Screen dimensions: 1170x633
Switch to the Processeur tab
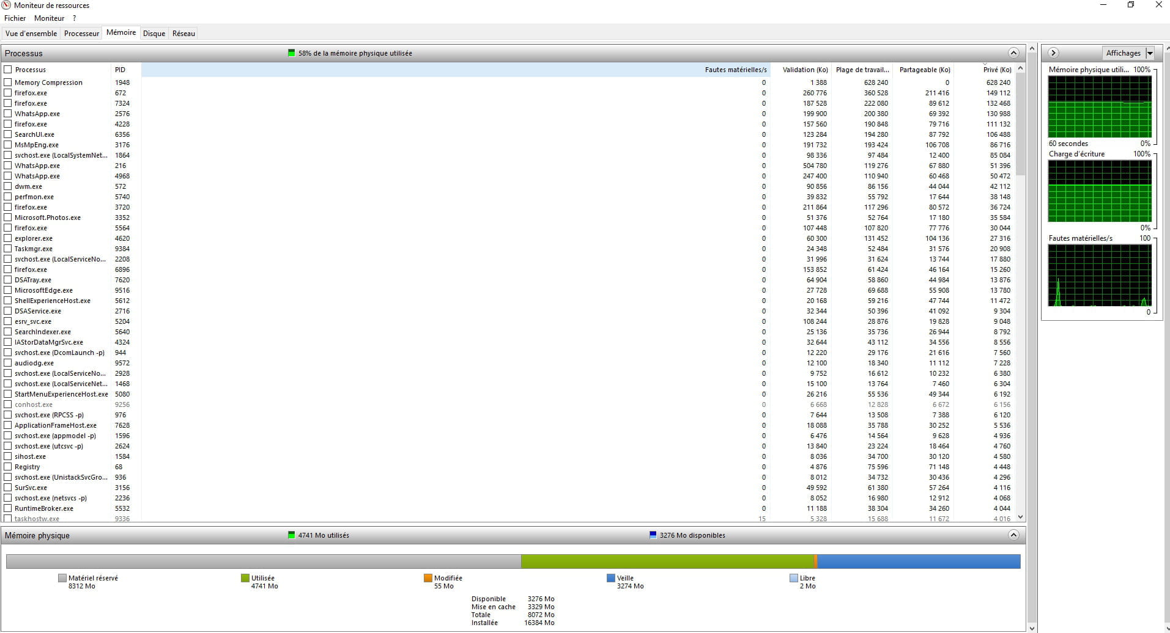point(81,34)
